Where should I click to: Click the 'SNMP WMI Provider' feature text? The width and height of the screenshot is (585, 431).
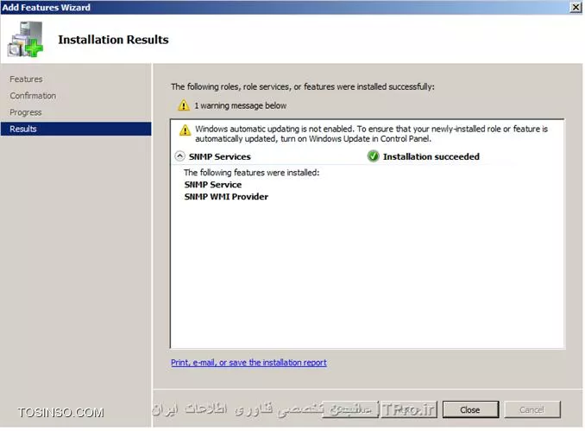(226, 196)
